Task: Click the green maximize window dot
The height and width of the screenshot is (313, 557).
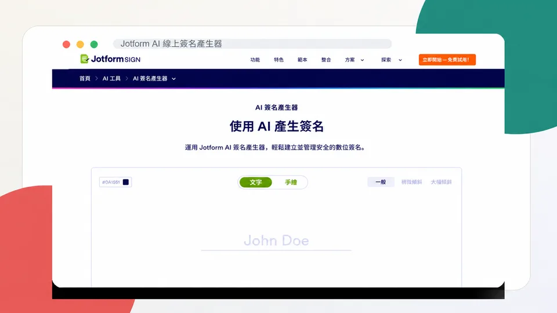Action: pos(94,45)
